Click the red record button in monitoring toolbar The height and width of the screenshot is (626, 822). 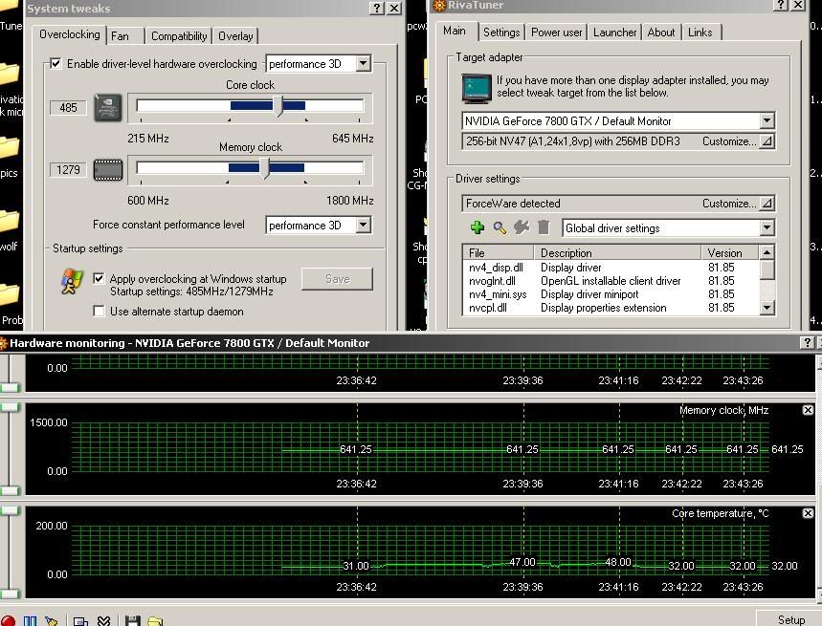[8, 621]
